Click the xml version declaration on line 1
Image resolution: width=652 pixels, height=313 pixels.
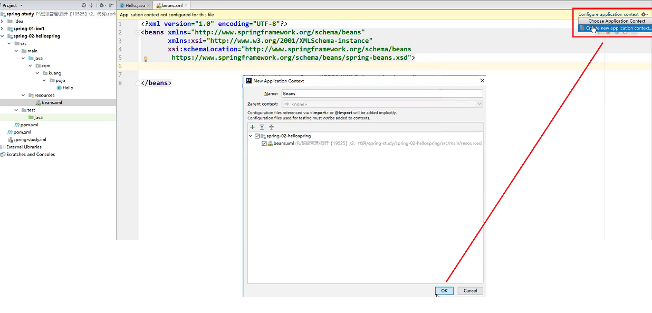(x=214, y=24)
